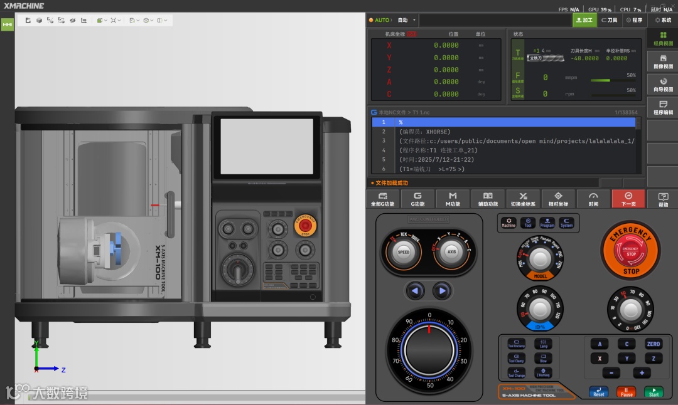Screen dimensions: 678x405
Task: Click the green HMI panel button
Action: point(8,24)
